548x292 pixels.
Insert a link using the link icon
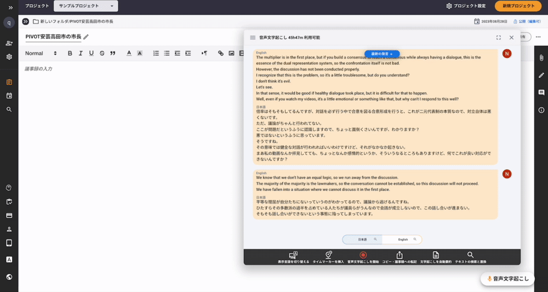(221, 53)
